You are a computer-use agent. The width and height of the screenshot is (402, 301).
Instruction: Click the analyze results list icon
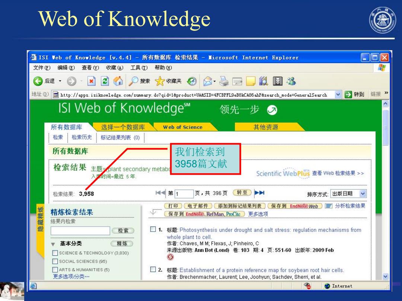(x=328, y=206)
